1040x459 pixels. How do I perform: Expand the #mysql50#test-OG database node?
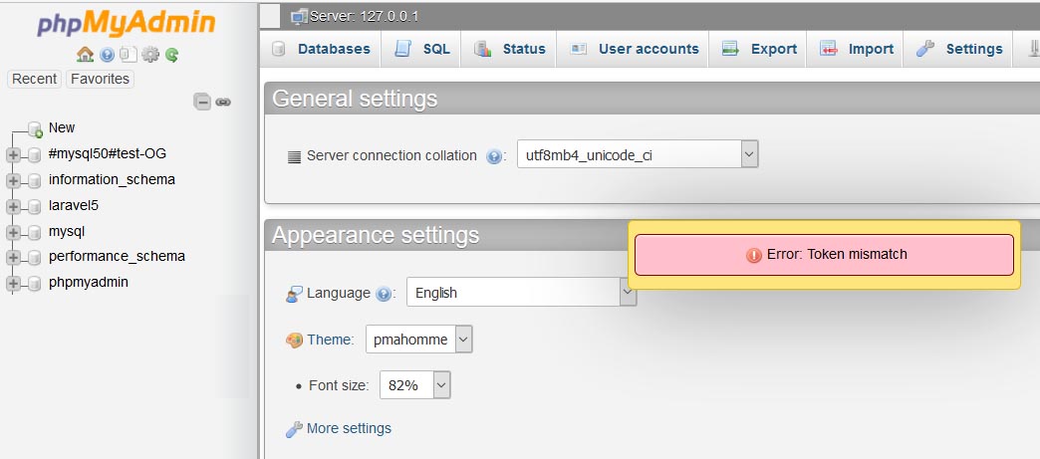click(13, 154)
